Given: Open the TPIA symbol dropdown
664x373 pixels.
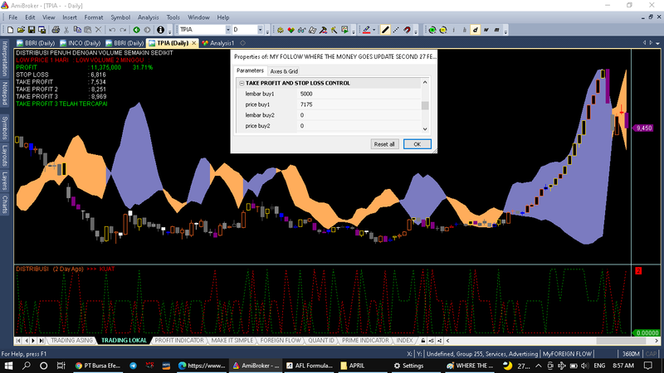Looking at the screenshot, I should click(227, 30).
